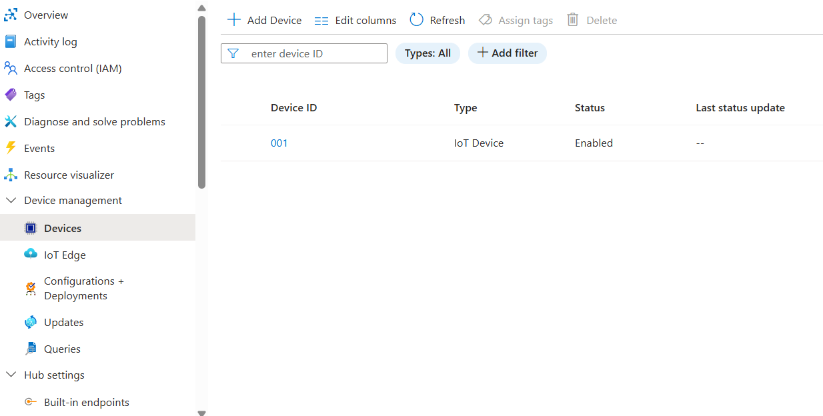This screenshot has height=416, width=823.
Task: Open the Types: All filter dropdown
Action: 428,53
